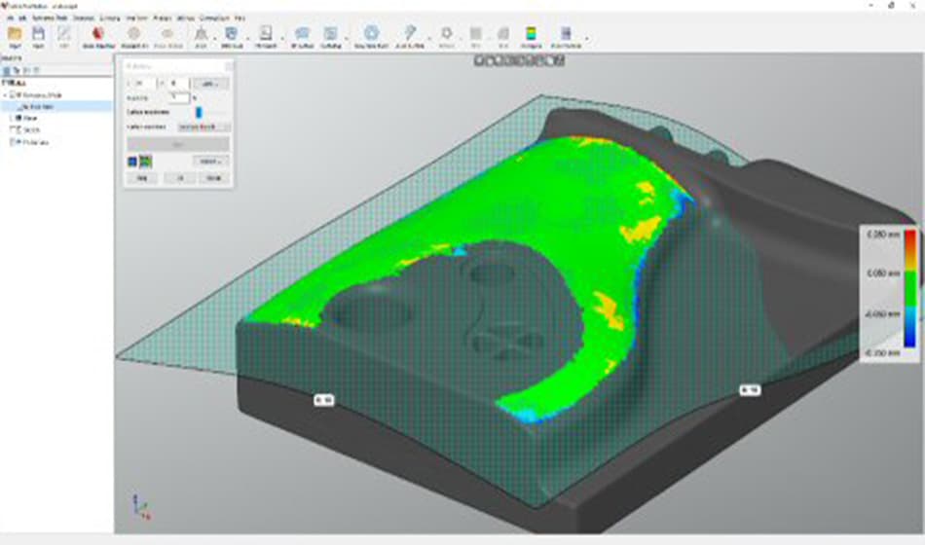
Task: Click the grey icon left of the rainbow color-map icon
Action: click(x=503, y=34)
